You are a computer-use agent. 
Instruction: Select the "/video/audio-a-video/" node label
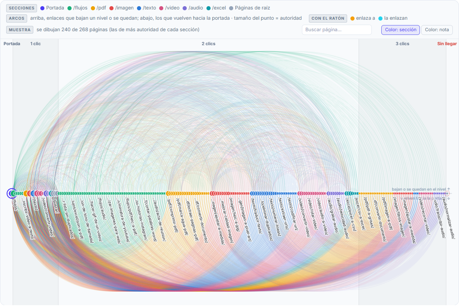coord(322,216)
